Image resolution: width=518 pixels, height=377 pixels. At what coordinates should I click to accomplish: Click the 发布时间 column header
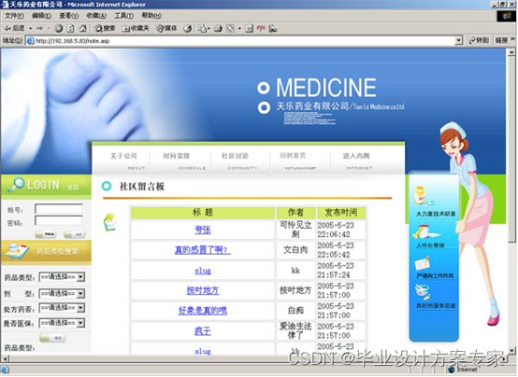(341, 213)
